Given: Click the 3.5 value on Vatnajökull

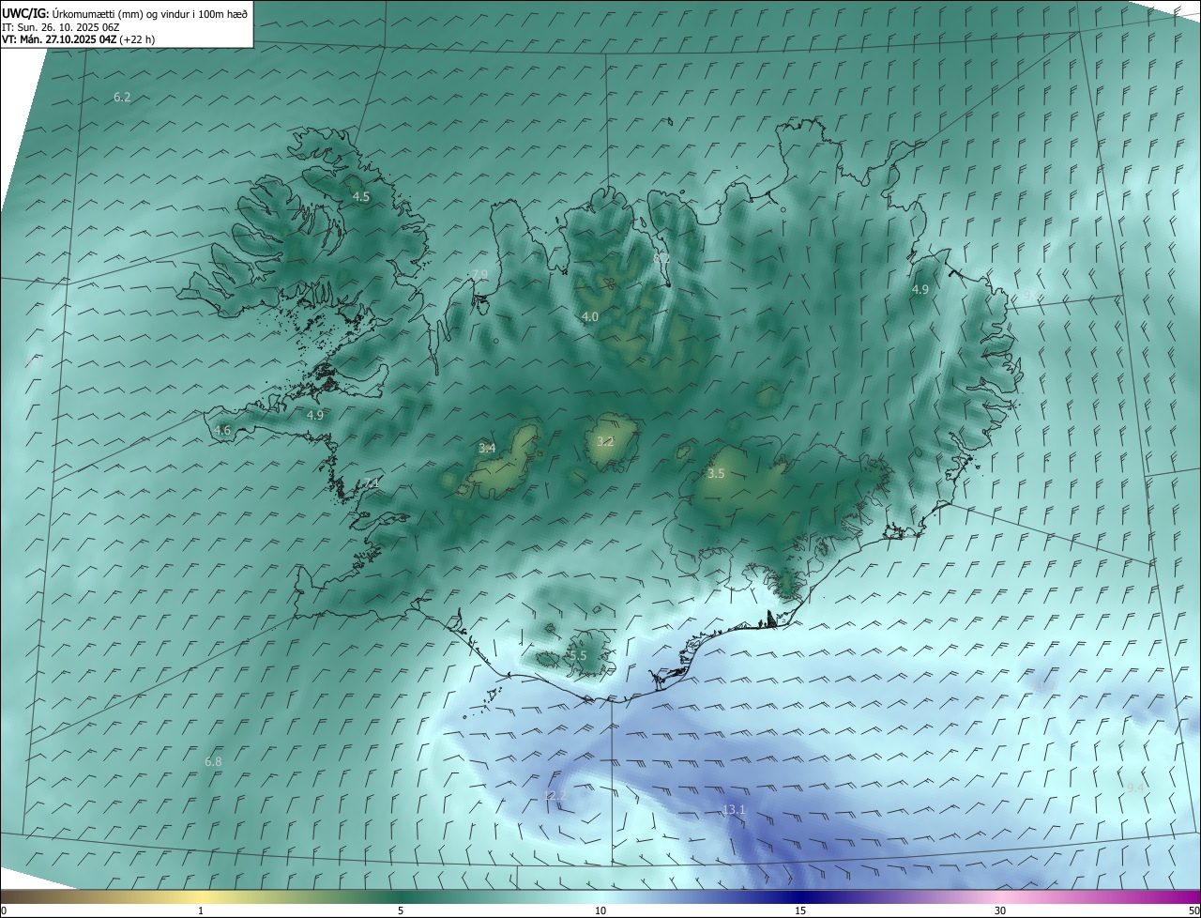Looking at the screenshot, I should [x=716, y=474].
